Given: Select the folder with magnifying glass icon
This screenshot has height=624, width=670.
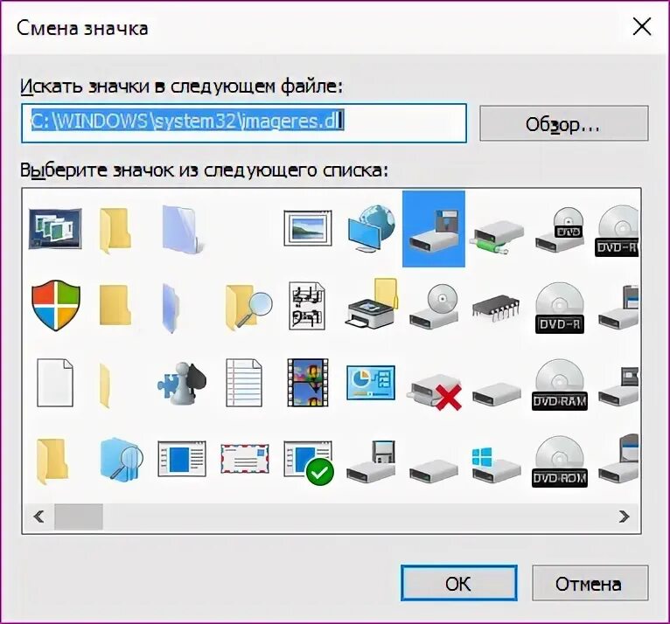Looking at the screenshot, I should click(248, 306).
